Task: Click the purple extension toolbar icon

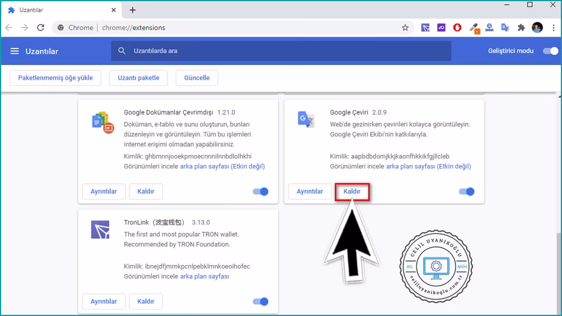Action: [441, 28]
